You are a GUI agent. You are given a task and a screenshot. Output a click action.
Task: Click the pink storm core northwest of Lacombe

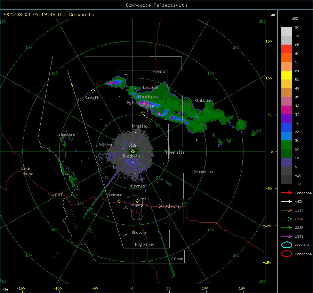(x=110, y=83)
